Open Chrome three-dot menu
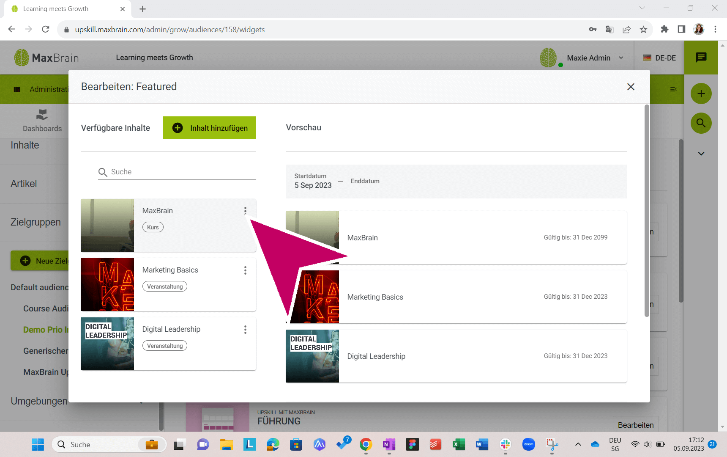This screenshot has height=457, width=727. pyautogui.click(x=715, y=29)
